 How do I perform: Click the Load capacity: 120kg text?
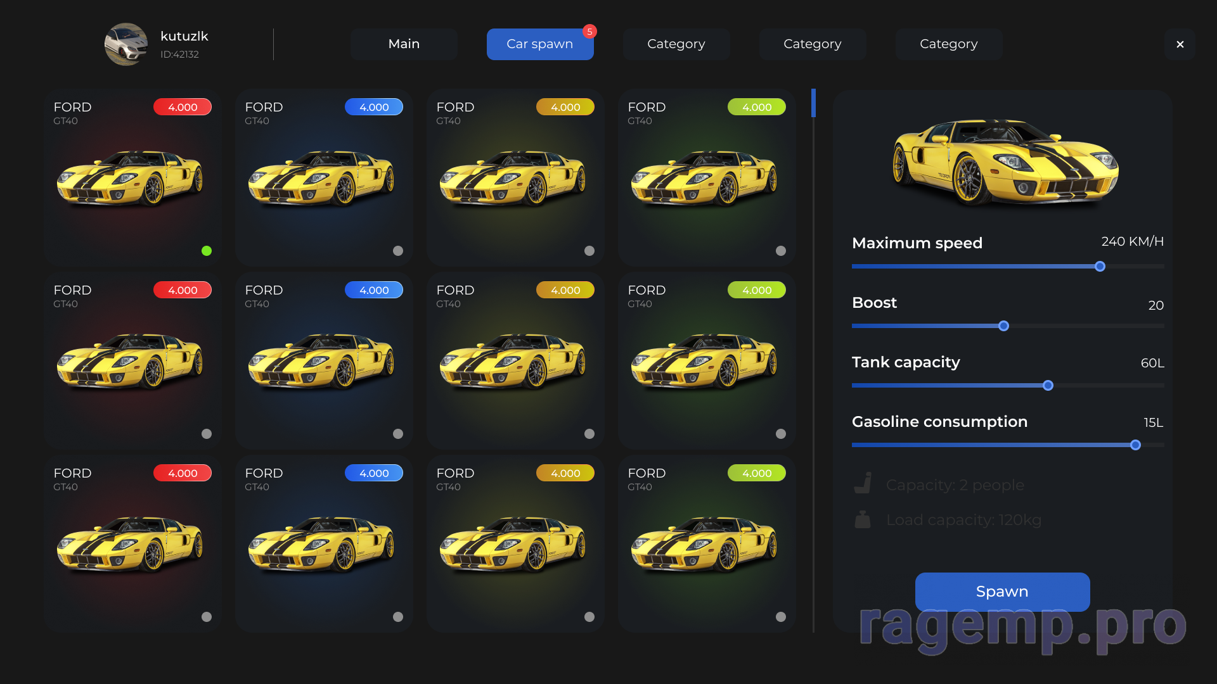[x=963, y=520]
